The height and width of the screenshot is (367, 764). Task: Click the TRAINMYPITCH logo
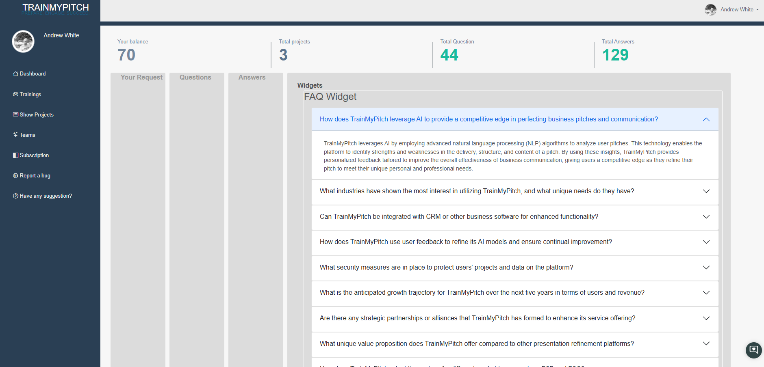[55, 9]
